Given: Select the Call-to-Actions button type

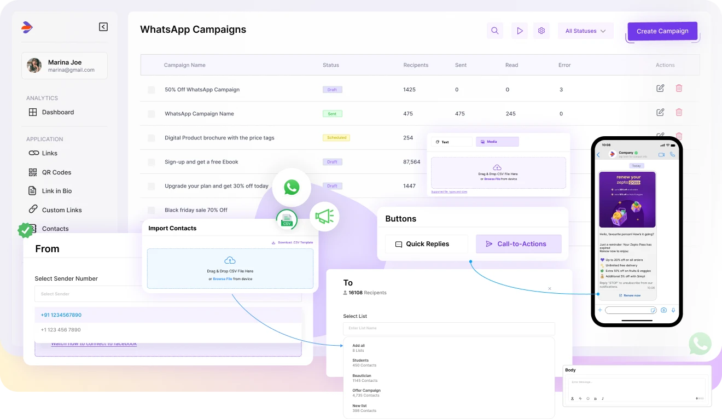Looking at the screenshot, I should click(519, 244).
